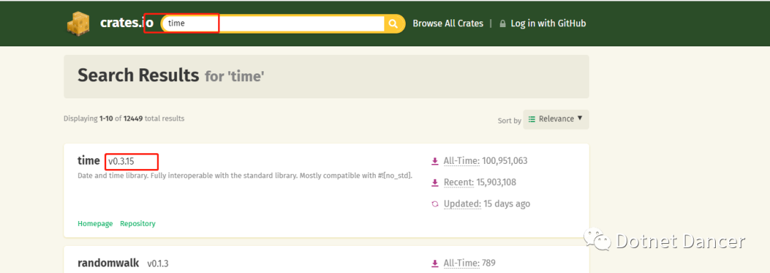Focus the search input containing 'time'
The image size is (770, 273).
(273, 24)
